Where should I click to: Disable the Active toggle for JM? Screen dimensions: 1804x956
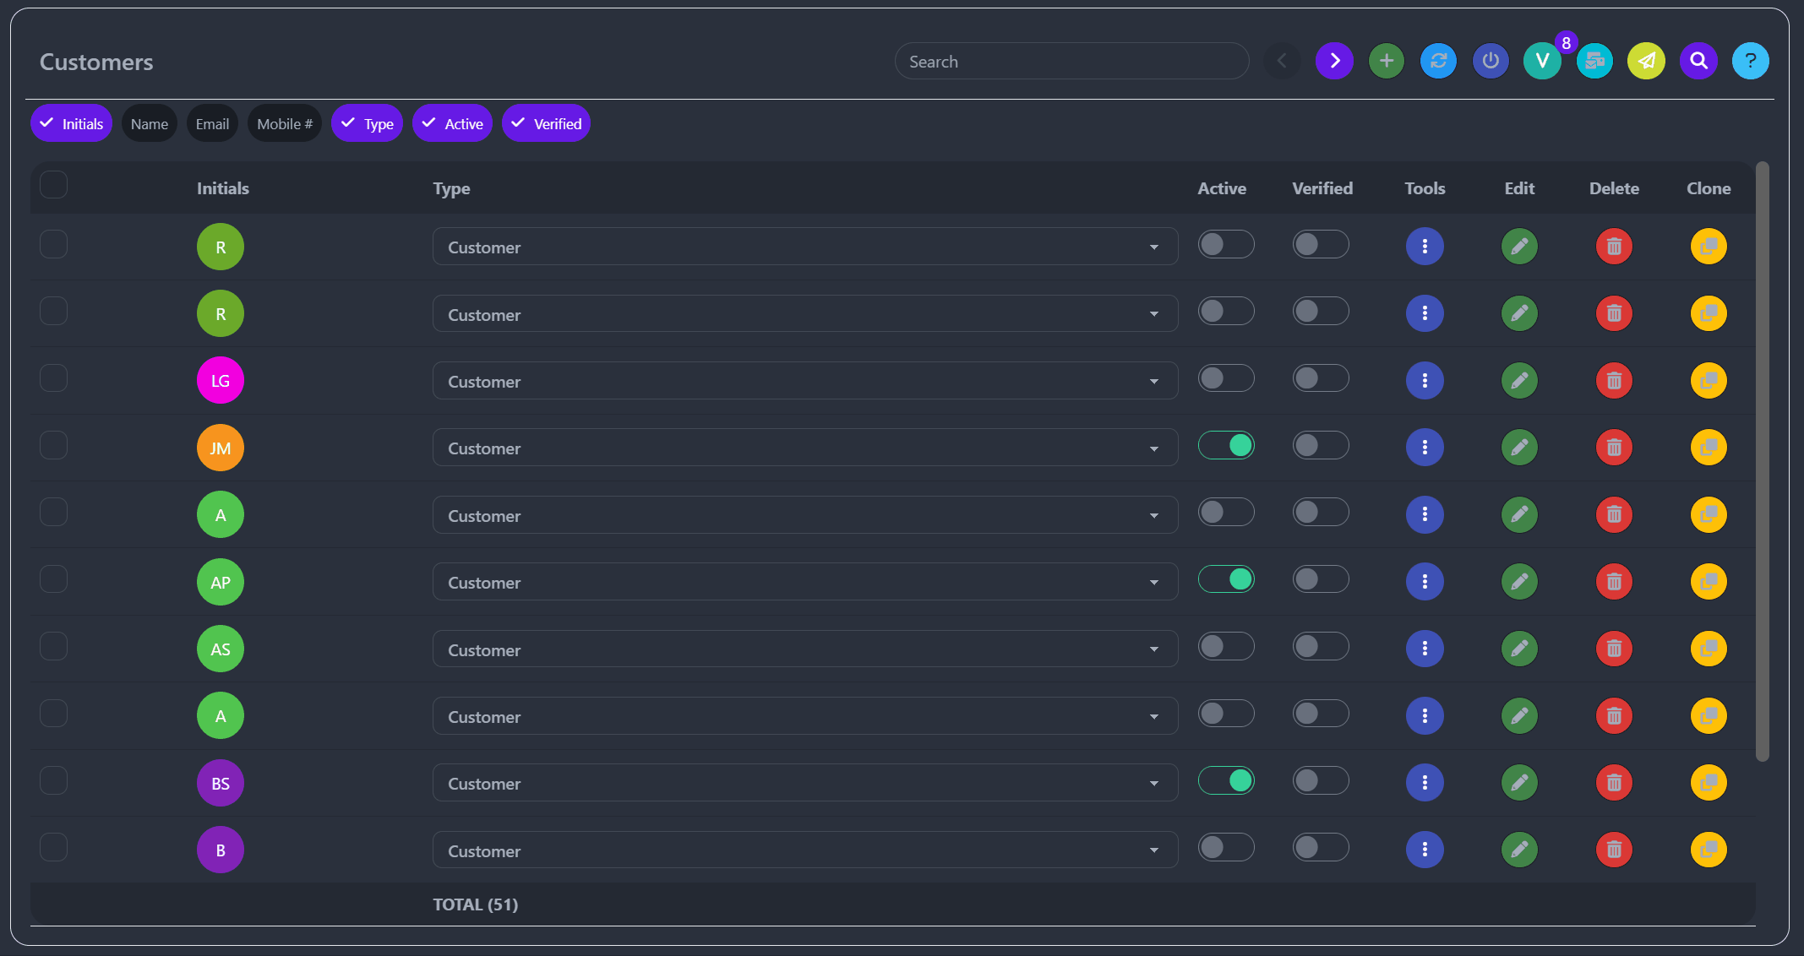click(x=1226, y=445)
